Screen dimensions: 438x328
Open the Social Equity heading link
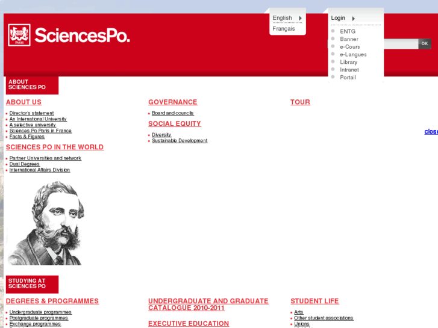point(175,123)
